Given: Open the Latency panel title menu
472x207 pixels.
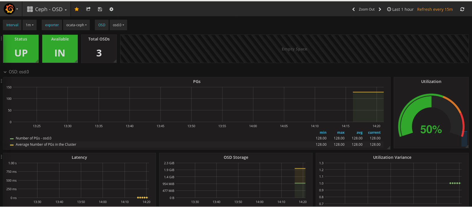Looking at the screenshot, I should pyautogui.click(x=79, y=157).
